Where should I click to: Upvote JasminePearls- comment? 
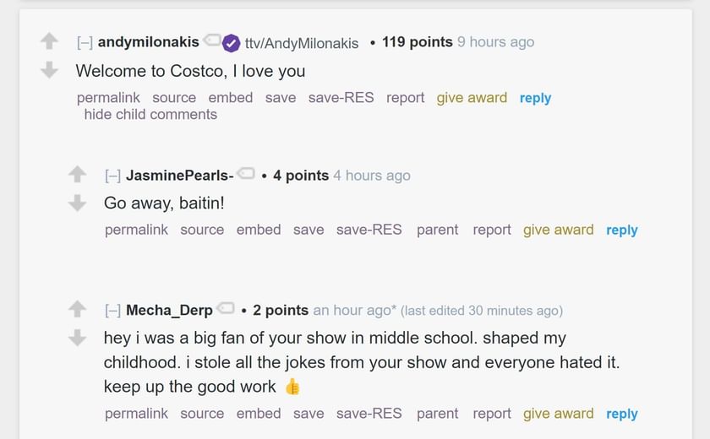(78, 174)
